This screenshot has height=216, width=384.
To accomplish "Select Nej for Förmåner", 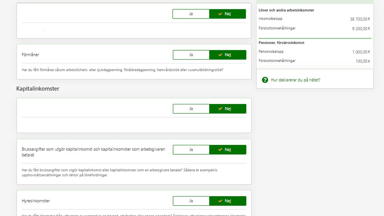I will coord(228,55).
